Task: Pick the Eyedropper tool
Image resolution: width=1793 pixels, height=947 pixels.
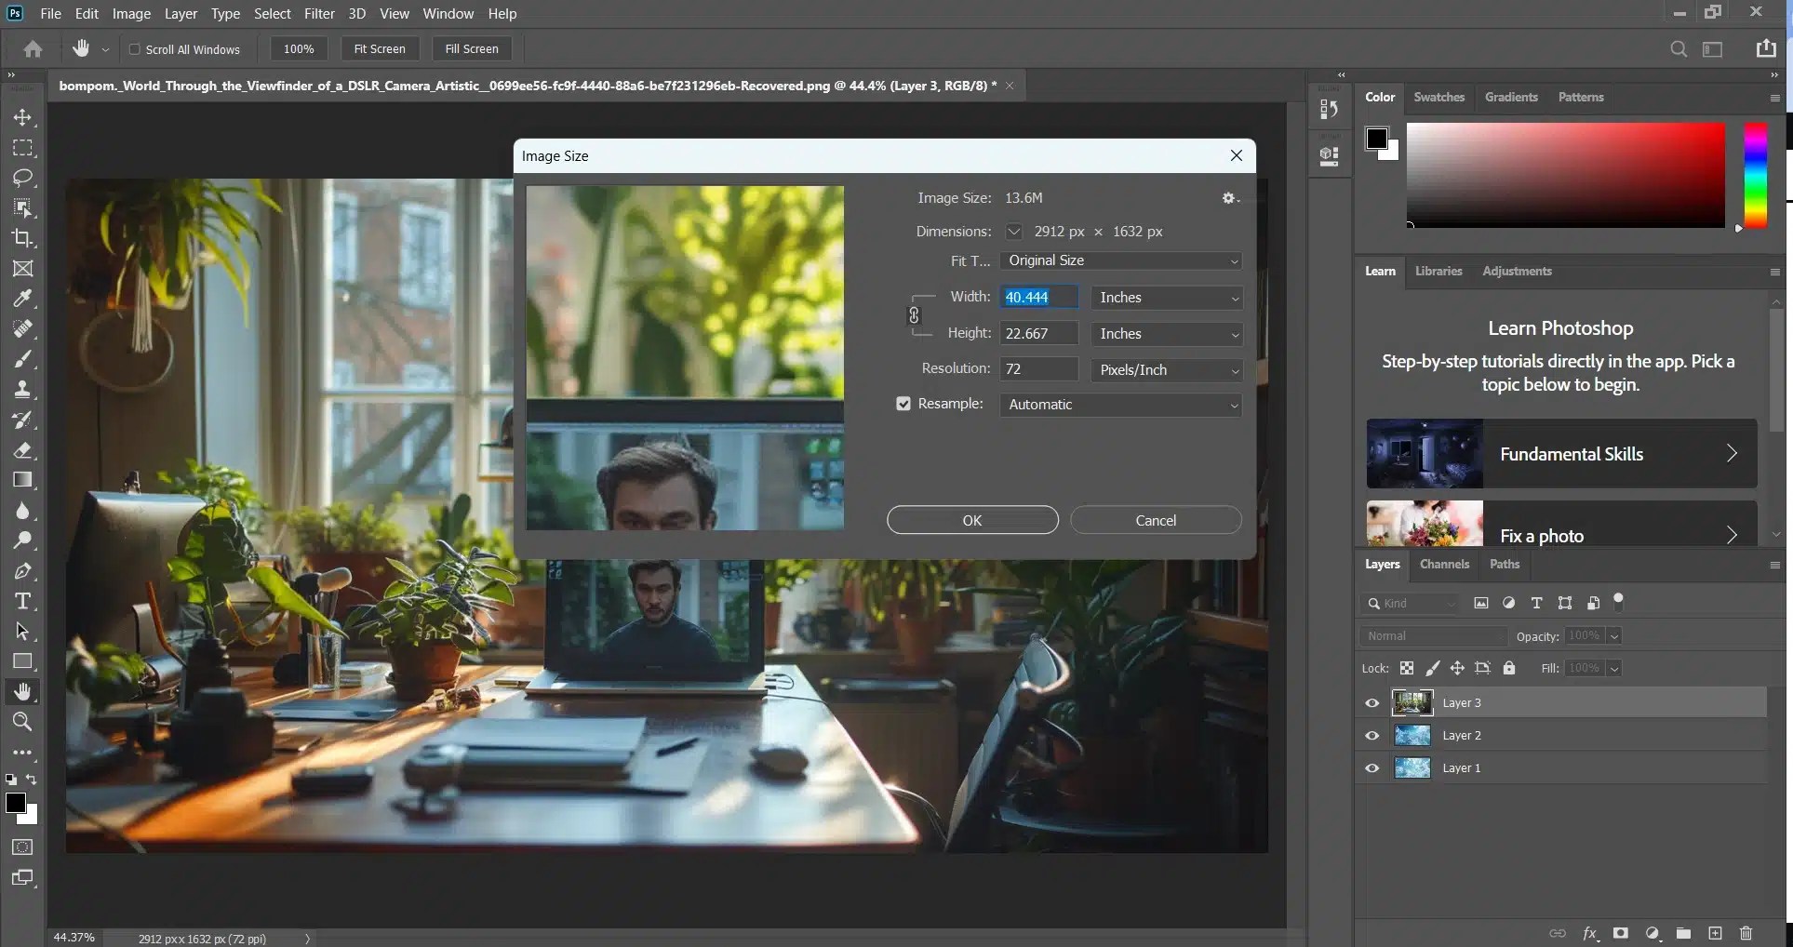Action: 22,299
